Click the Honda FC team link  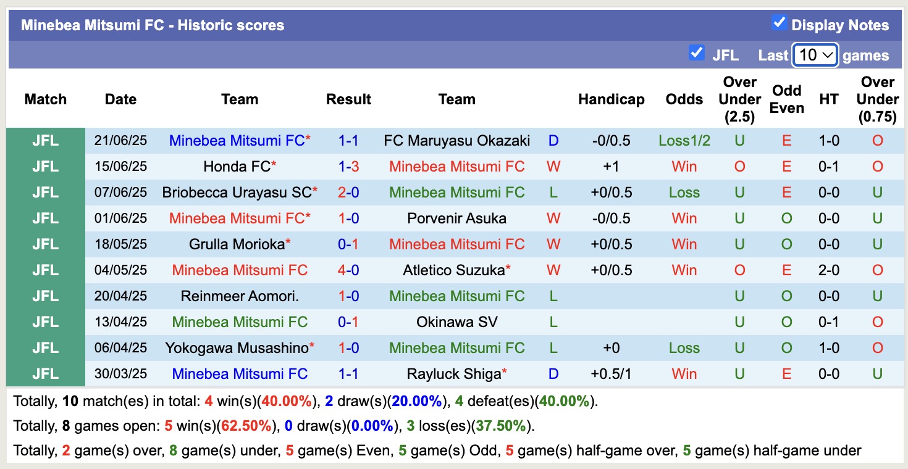237,167
